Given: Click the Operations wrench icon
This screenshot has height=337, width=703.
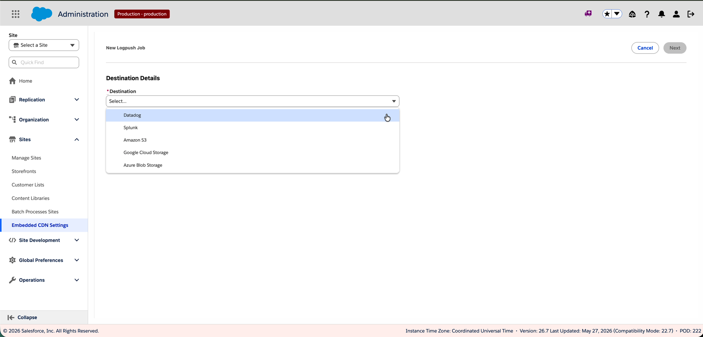Looking at the screenshot, I should coord(13,280).
